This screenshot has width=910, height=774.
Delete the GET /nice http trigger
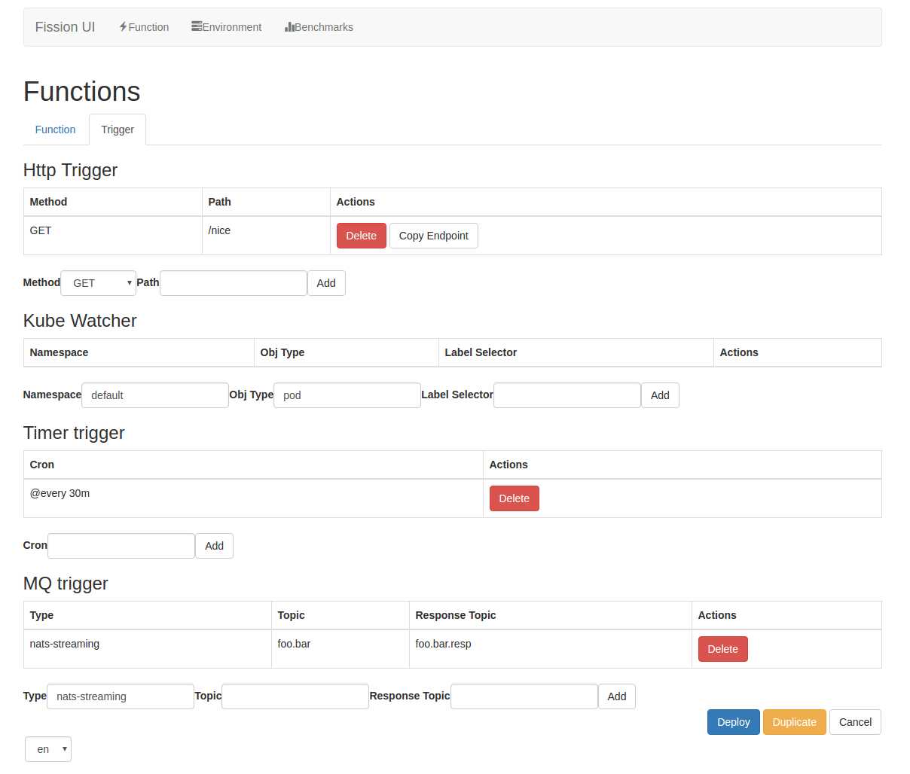[x=362, y=236]
